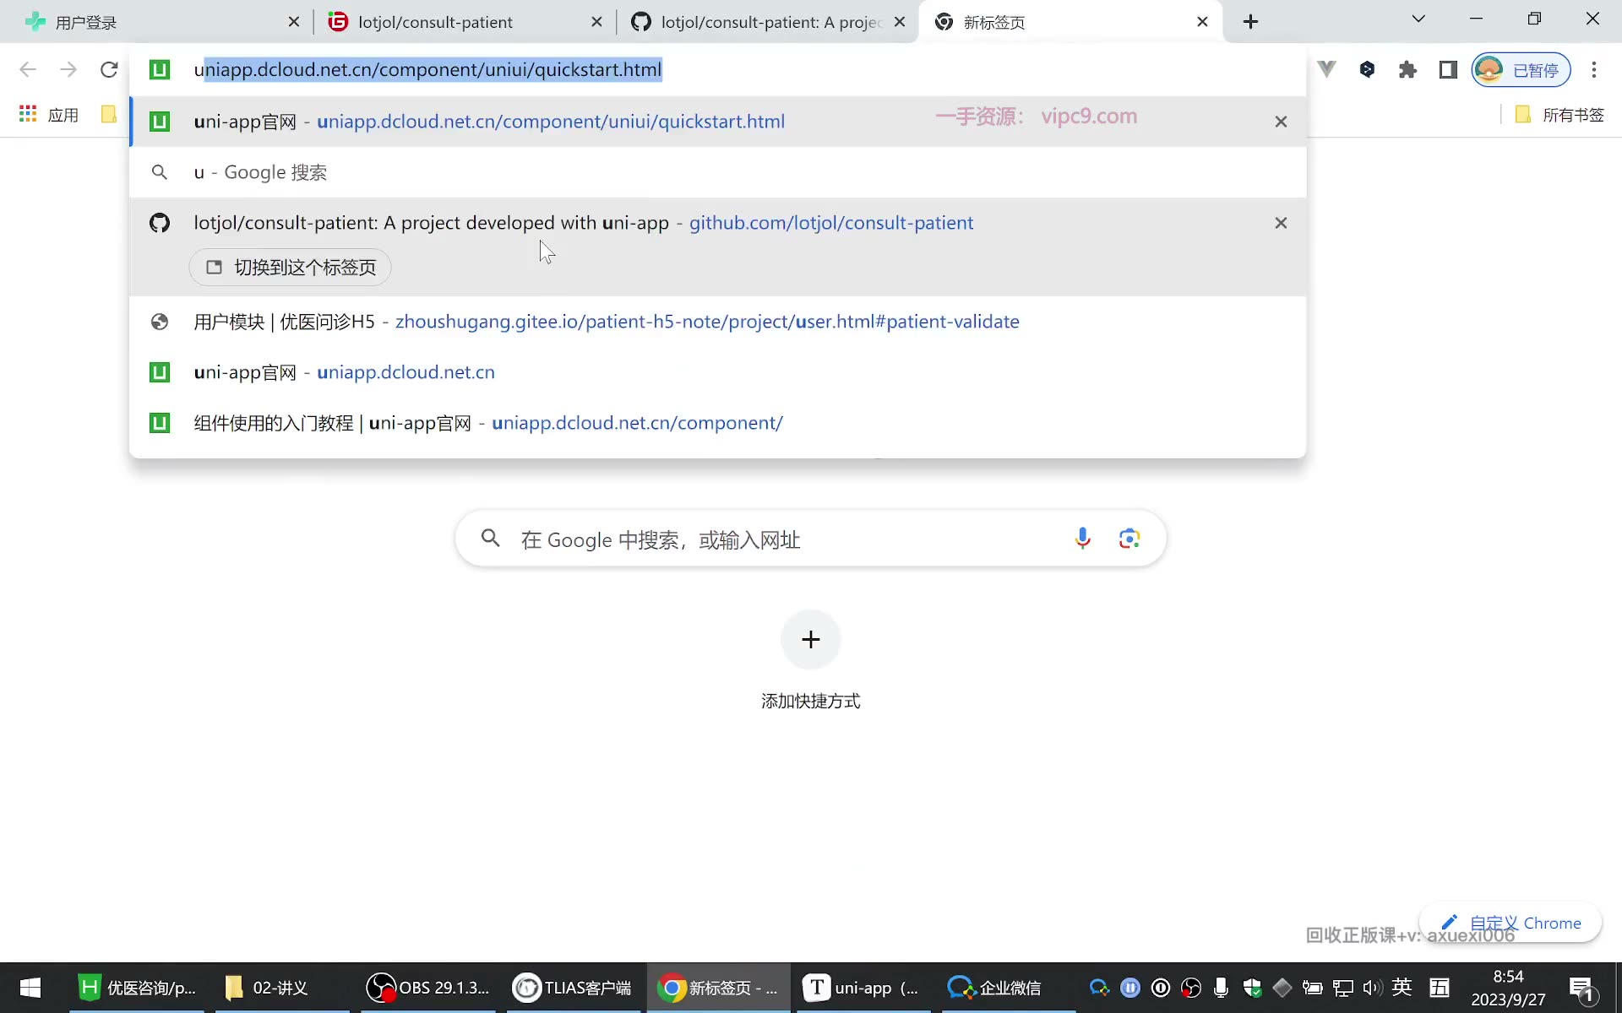This screenshot has width=1622, height=1013.
Task: Click the address bar URL text
Action: pyautogui.click(x=428, y=69)
